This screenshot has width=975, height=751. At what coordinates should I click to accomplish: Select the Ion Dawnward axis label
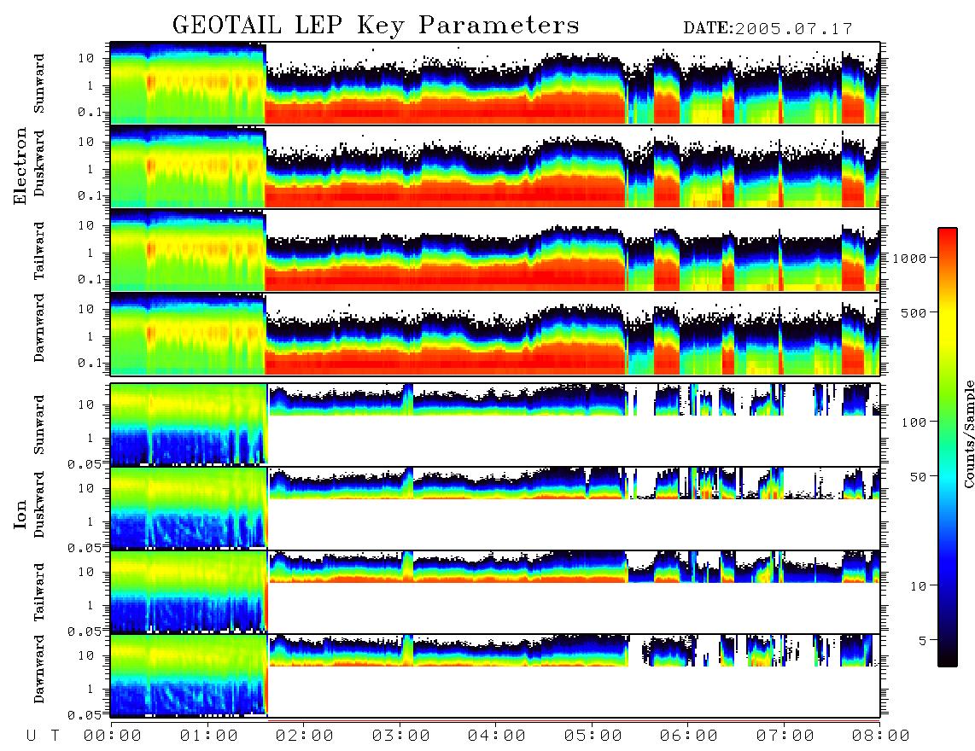(x=39, y=669)
